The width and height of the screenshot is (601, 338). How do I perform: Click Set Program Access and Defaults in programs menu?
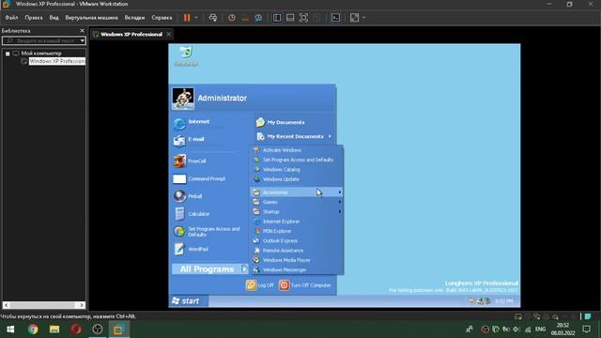click(297, 160)
